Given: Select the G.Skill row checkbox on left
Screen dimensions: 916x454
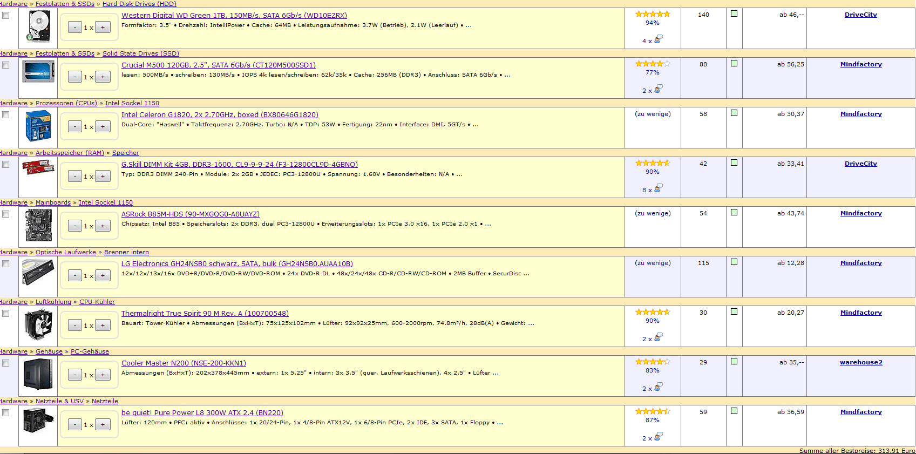Looking at the screenshot, I should (x=6, y=165).
